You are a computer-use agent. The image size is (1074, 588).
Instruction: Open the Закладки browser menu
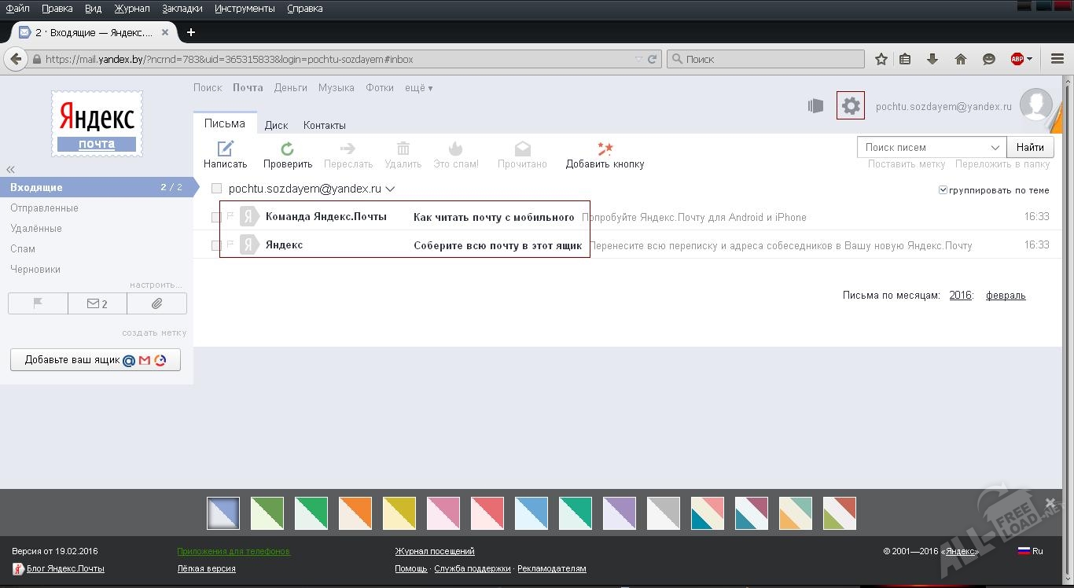182,9
